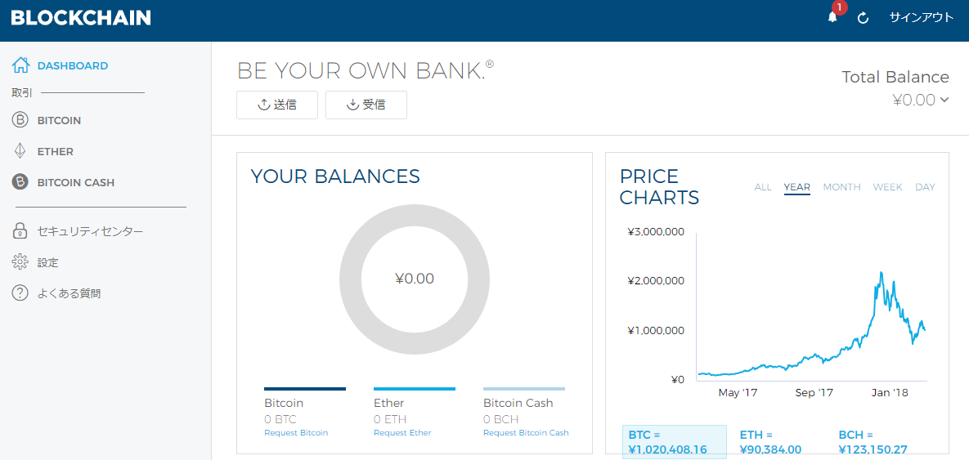Click the Bitcoin Cash icon in sidebar

tap(20, 182)
